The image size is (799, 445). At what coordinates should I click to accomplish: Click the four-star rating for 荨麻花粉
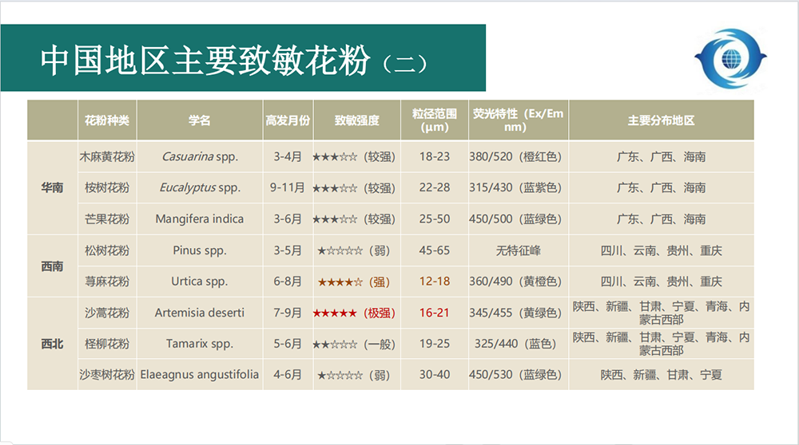point(340,282)
